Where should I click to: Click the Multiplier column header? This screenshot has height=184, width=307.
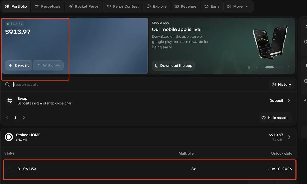[x=187, y=153]
